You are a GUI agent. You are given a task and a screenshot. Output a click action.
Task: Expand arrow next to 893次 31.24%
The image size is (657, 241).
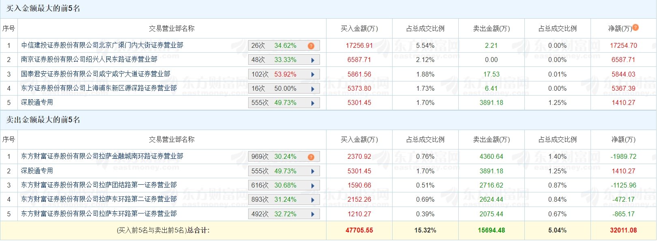point(313,200)
